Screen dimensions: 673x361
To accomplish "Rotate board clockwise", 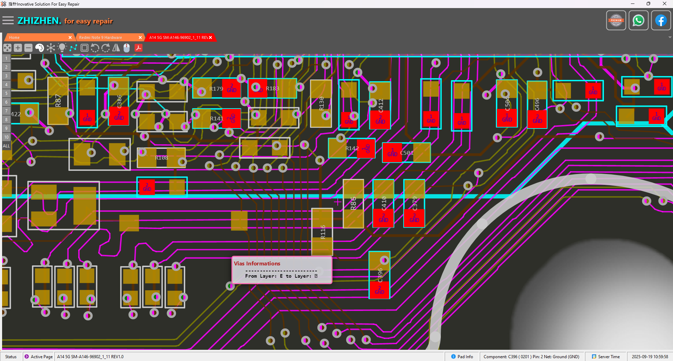I will 106,48.
